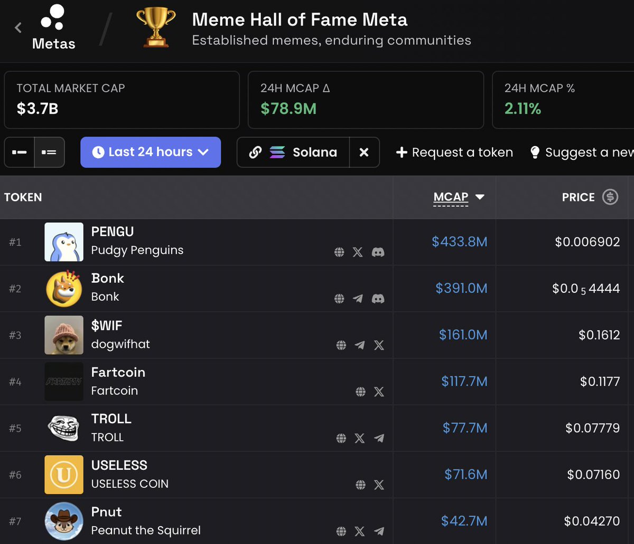The width and height of the screenshot is (634, 544).
Task: Click the price $0.006902
Action: (587, 242)
